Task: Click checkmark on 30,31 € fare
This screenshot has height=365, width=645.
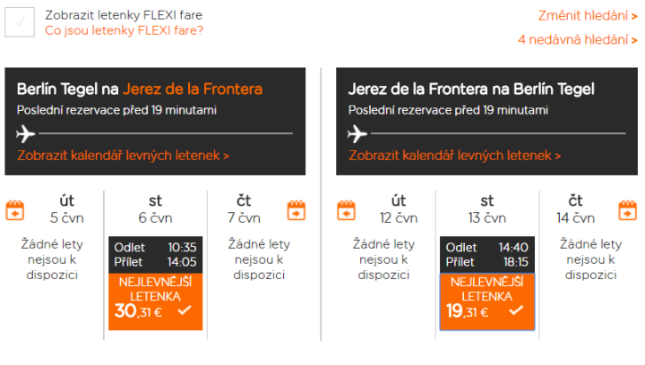Action: point(185,310)
